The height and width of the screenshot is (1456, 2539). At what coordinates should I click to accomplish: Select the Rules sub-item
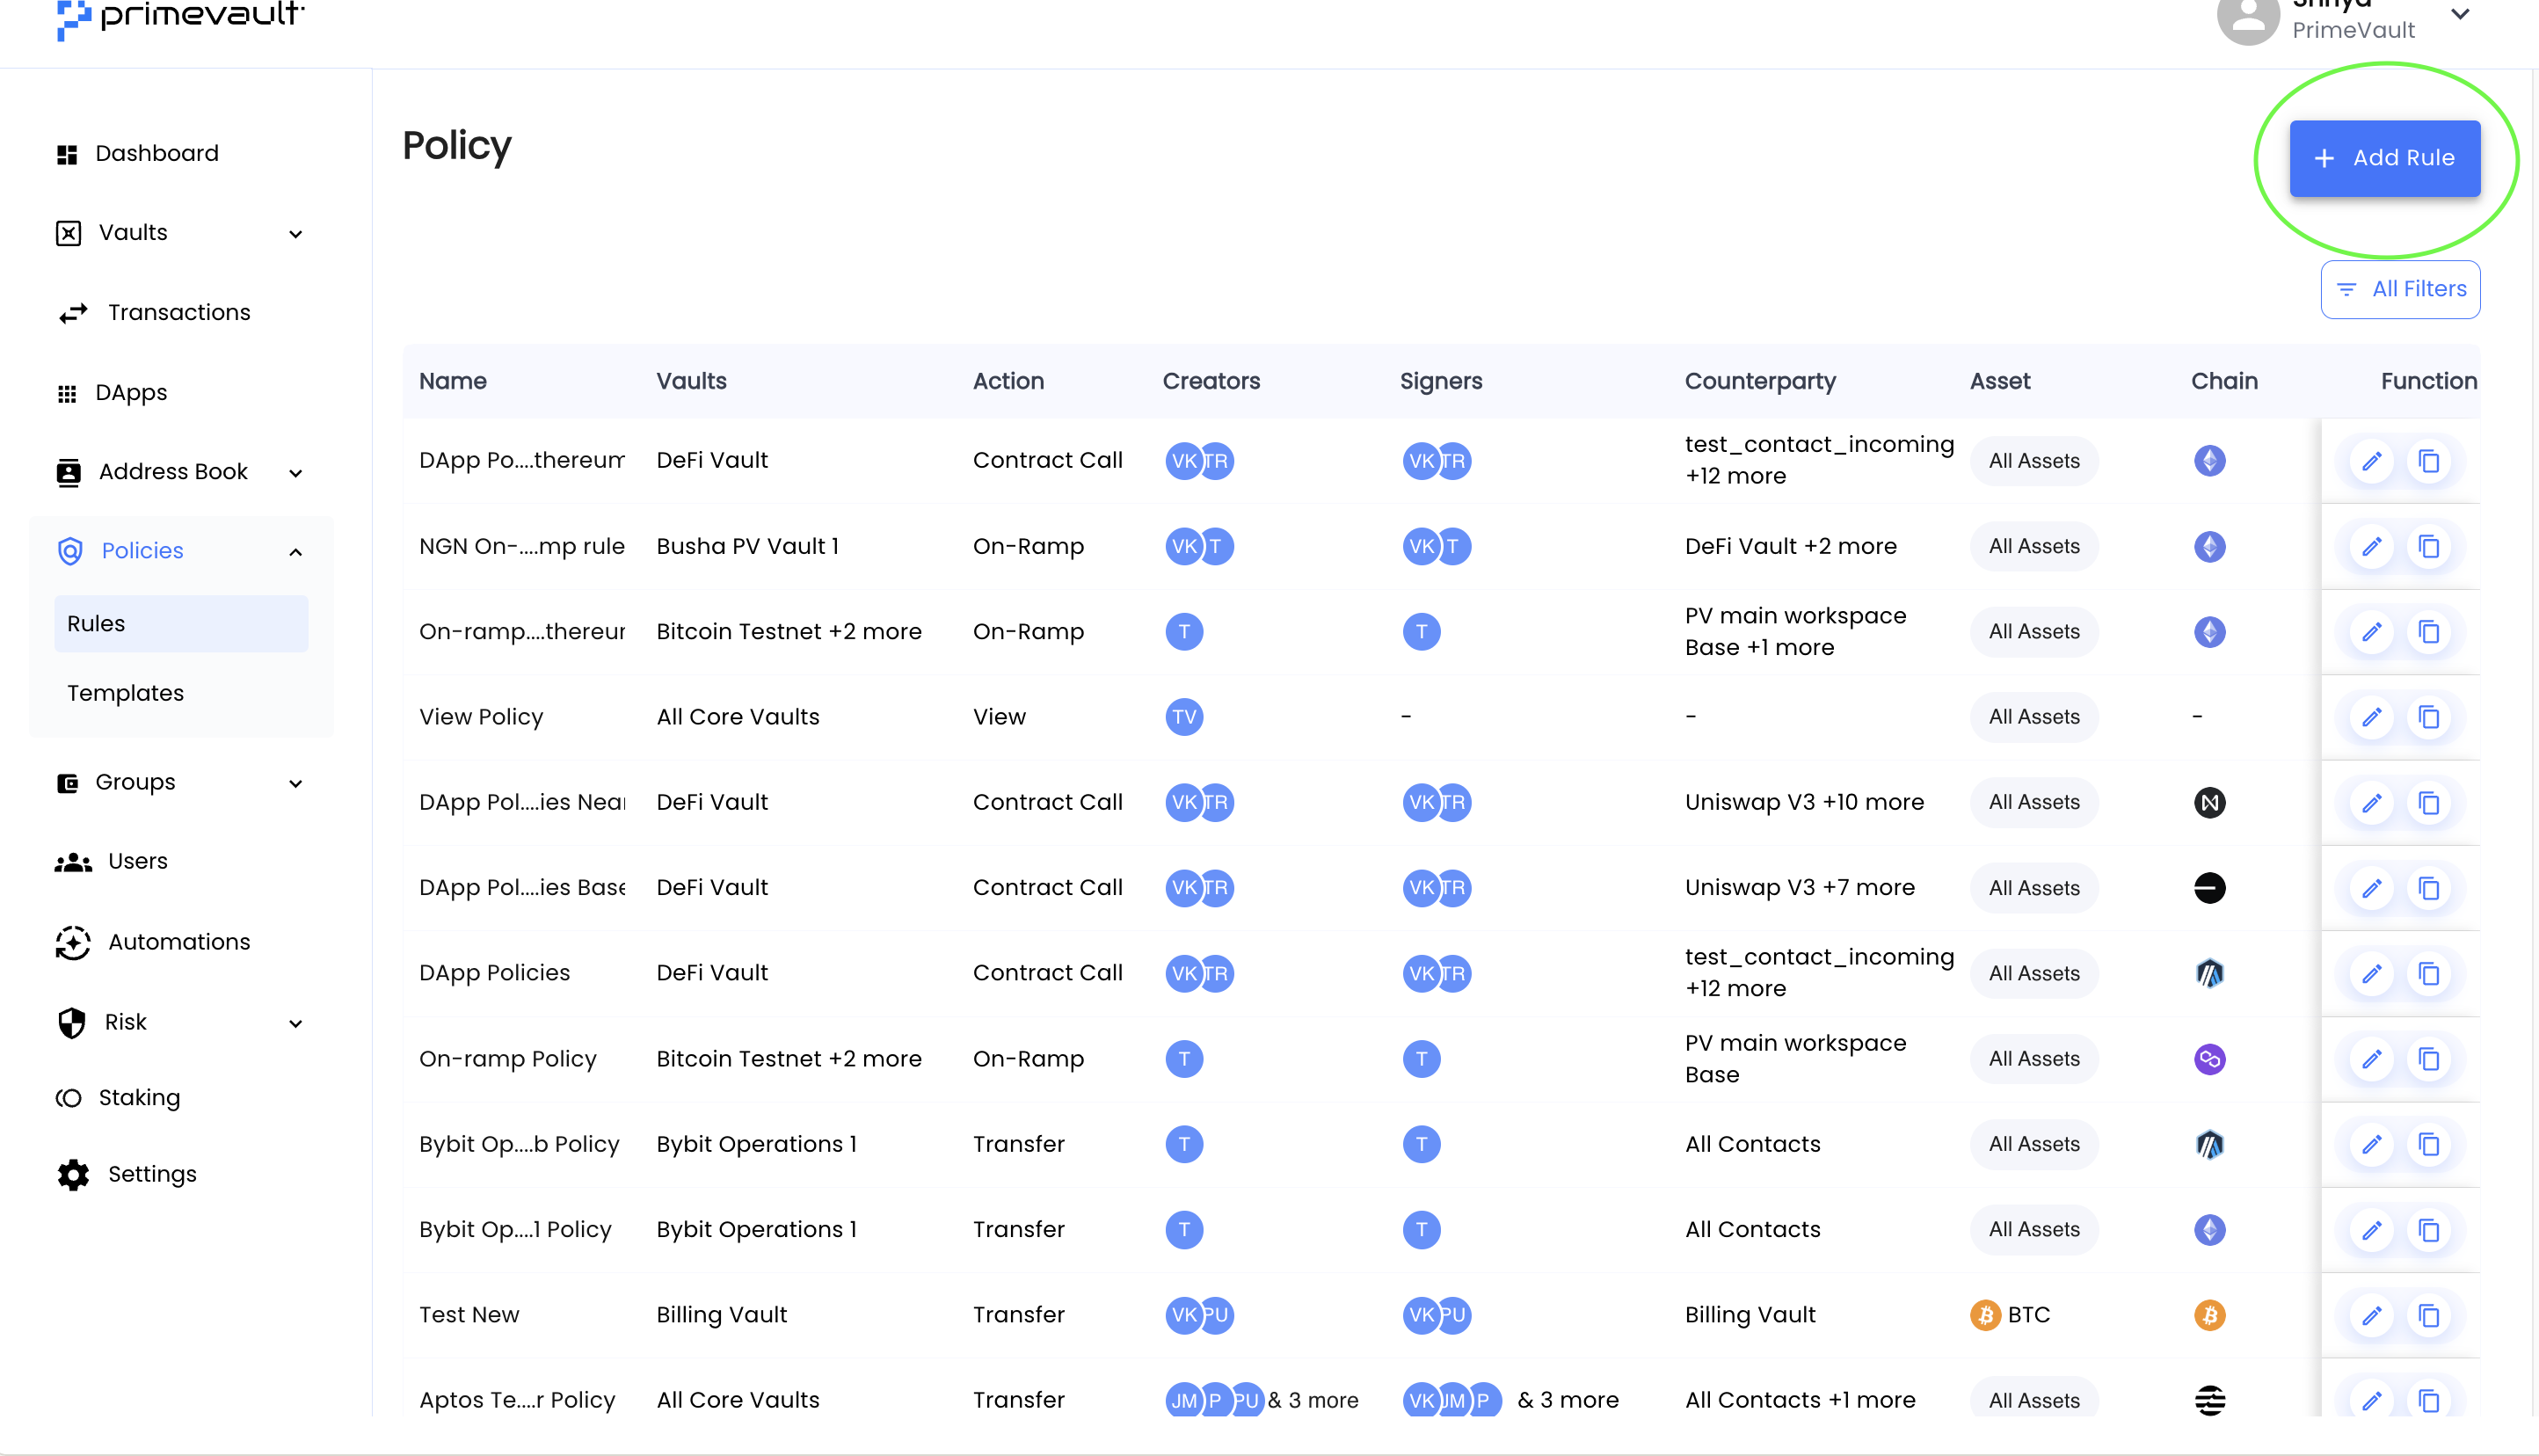click(x=181, y=623)
